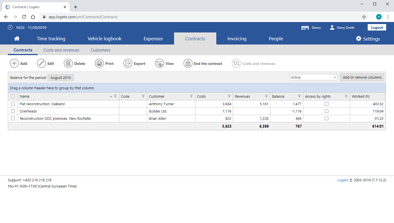The width and height of the screenshot is (394, 223).
Task: Bookmark page with the star icon
Action: pyautogui.click(x=364, y=17)
